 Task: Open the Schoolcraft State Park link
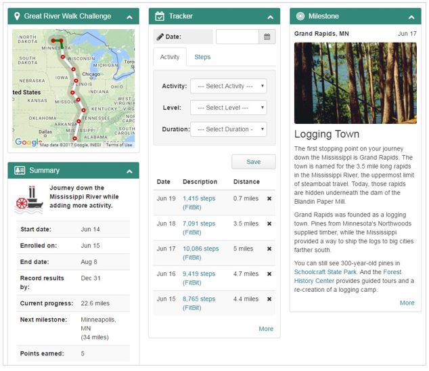(x=325, y=272)
